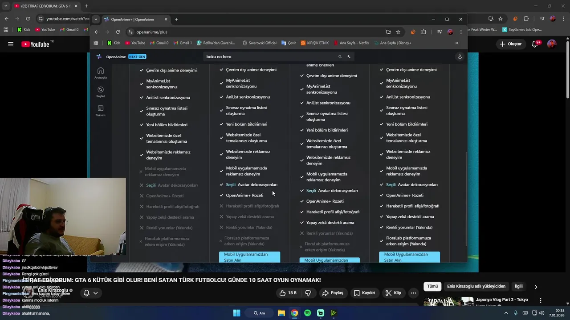Open media controls icon in OpenAnime window toolbar
The image size is (570, 320).
click(440, 32)
